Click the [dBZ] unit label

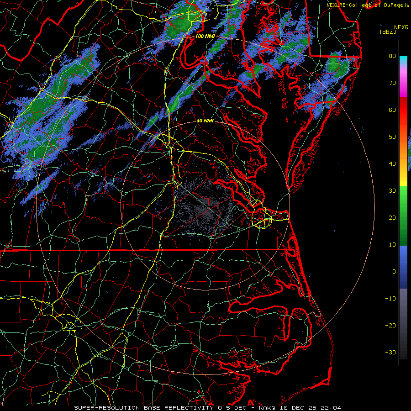[x=388, y=32]
